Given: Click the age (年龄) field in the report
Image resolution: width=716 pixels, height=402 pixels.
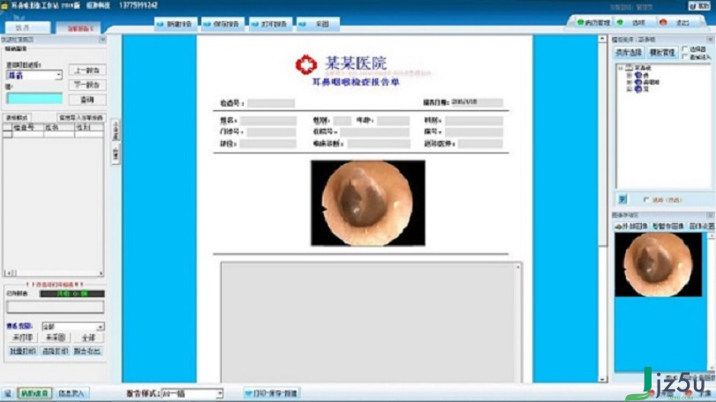Looking at the screenshot, I should tap(393, 121).
